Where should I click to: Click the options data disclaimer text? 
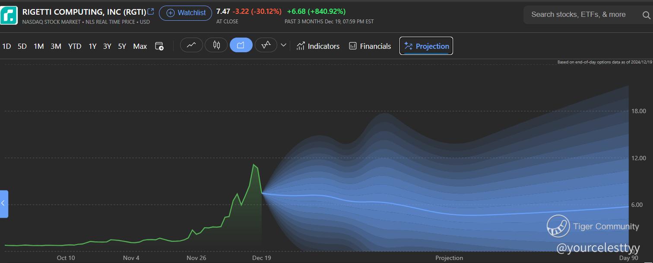click(605, 62)
